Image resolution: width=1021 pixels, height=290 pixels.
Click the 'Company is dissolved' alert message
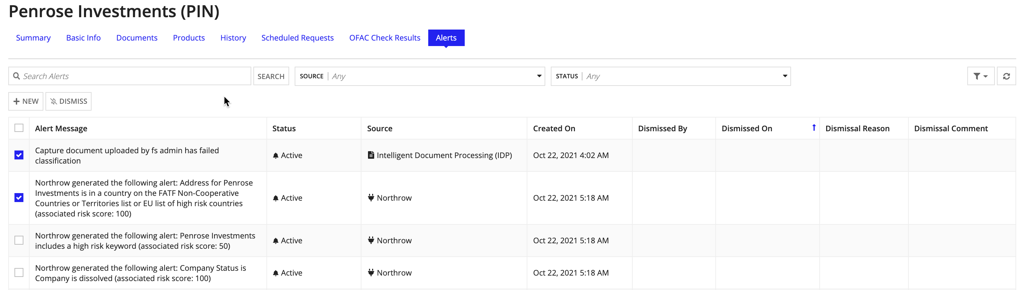[140, 273]
